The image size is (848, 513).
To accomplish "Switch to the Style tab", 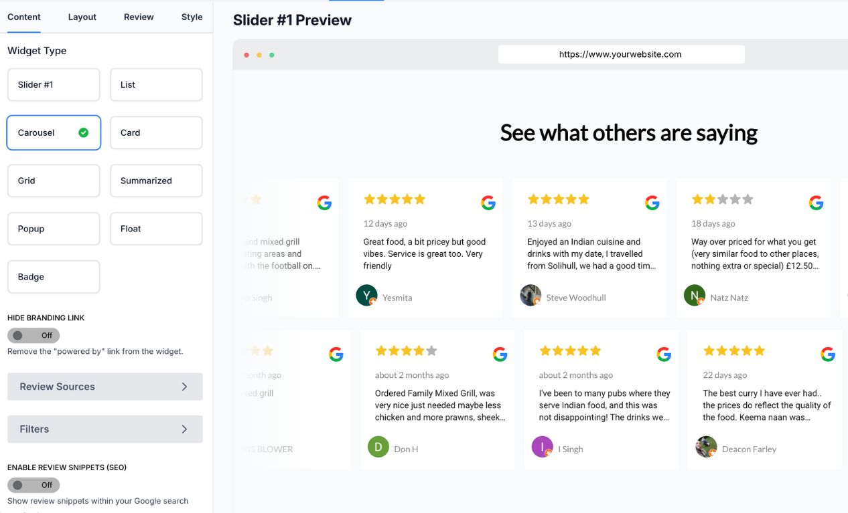I will (x=192, y=17).
